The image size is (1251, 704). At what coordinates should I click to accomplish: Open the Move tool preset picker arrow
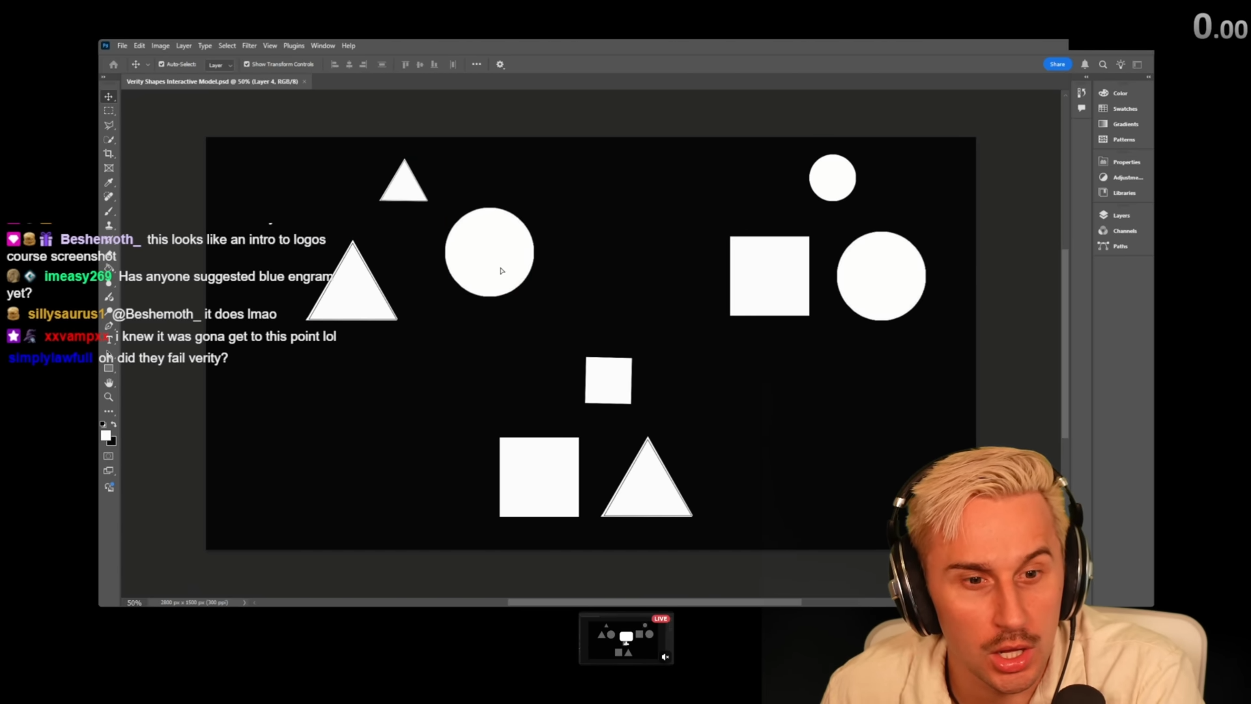[148, 65]
